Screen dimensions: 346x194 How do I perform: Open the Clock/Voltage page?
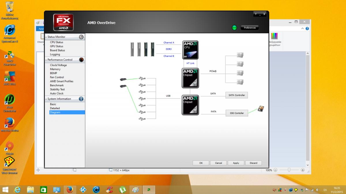tap(58, 65)
